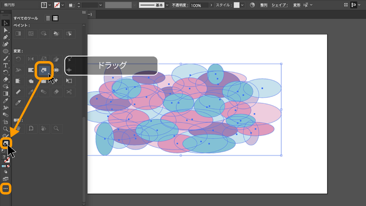Screen dimensions: 366x206
Task: Select the Print Tiling tool under 移動
Action: (x=31, y=129)
